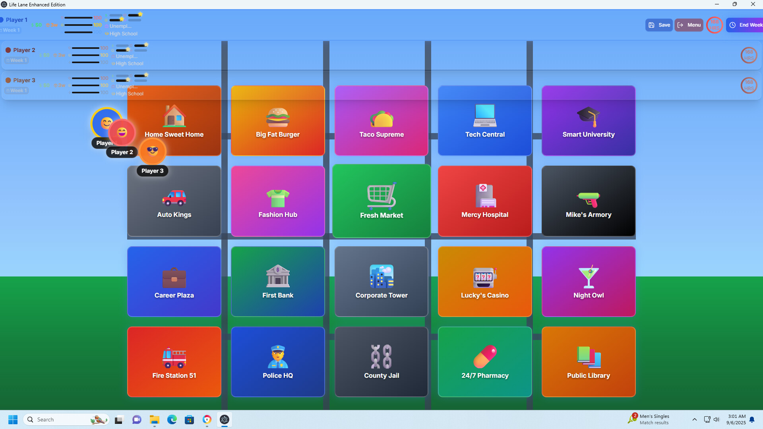Screen dimensions: 763x429
Task: Click Player 1's 168 HRS badge
Action: [x=714, y=25]
